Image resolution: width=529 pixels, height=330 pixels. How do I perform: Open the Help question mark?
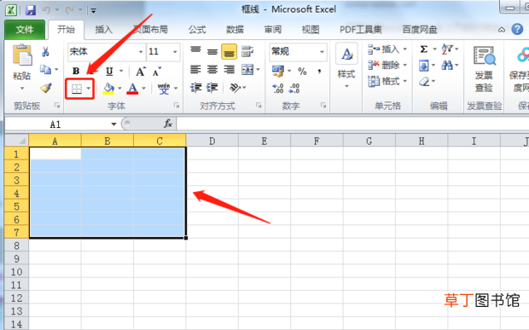[517, 30]
